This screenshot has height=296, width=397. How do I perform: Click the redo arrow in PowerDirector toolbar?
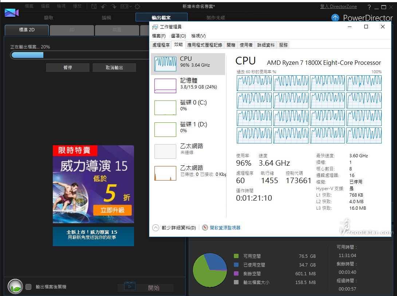[x=113, y=6]
